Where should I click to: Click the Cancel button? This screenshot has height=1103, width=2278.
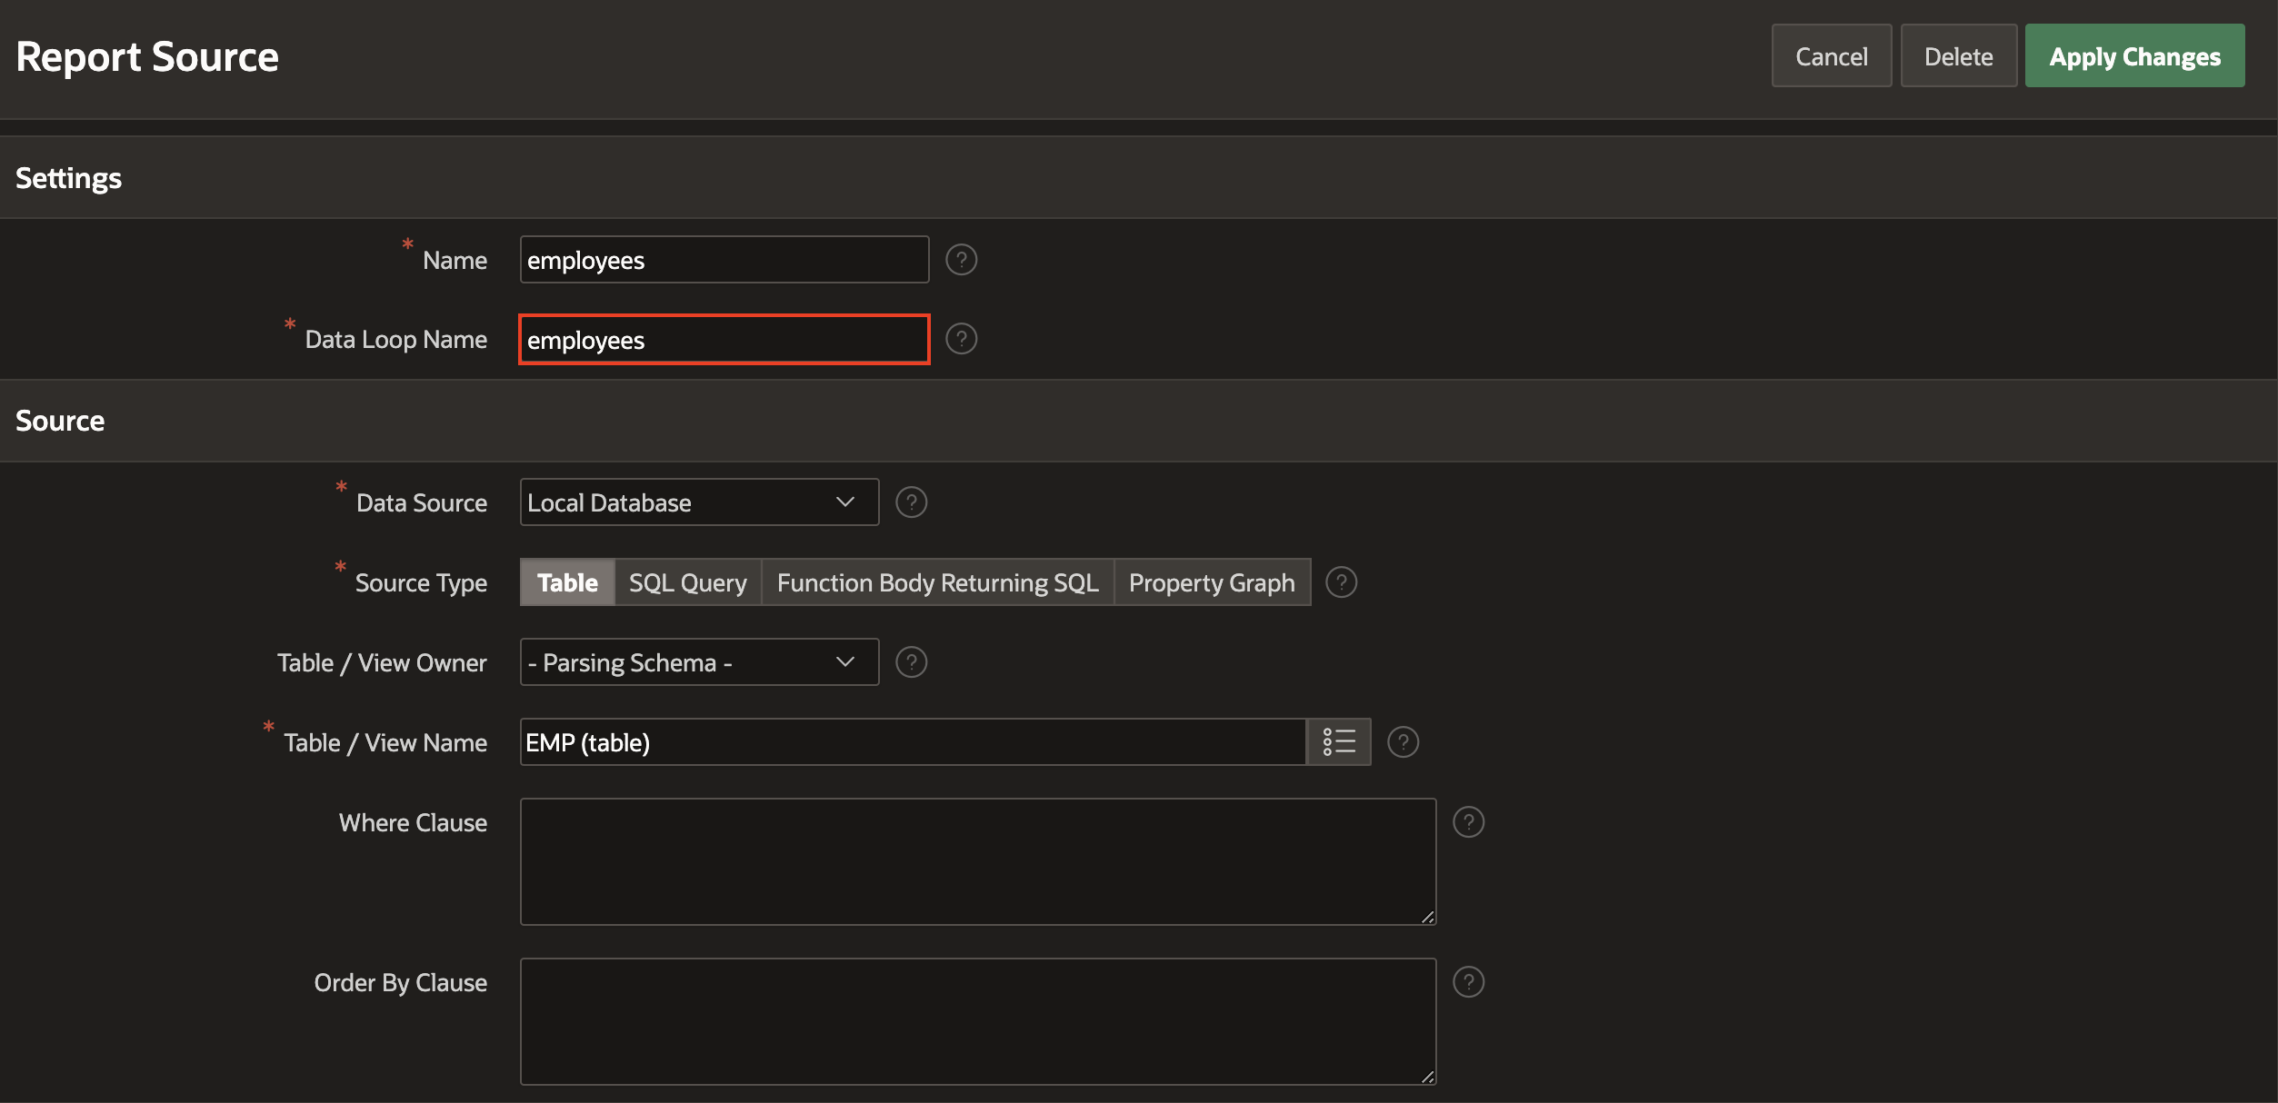pos(1831,56)
